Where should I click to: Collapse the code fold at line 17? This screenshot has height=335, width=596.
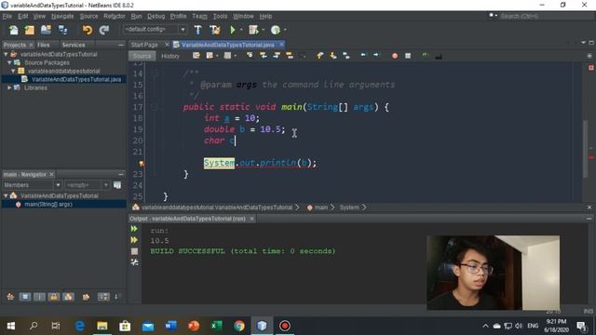(154, 108)
